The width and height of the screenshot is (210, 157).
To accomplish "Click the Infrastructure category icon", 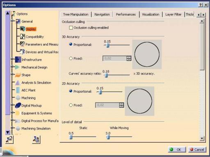I will tap(18, 59).
